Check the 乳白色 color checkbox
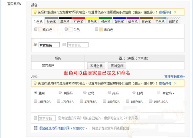Viewport: 193px width, 138px height. click(36, 29)
